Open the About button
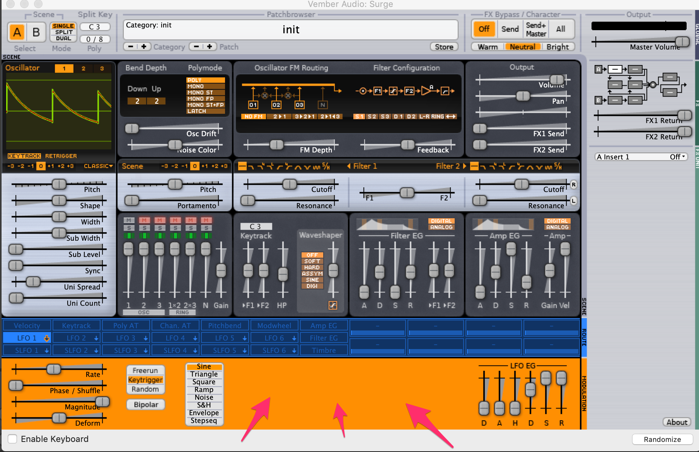Image resolution: width=699 pixels, height=452 pixels. (x=677, y=422)
